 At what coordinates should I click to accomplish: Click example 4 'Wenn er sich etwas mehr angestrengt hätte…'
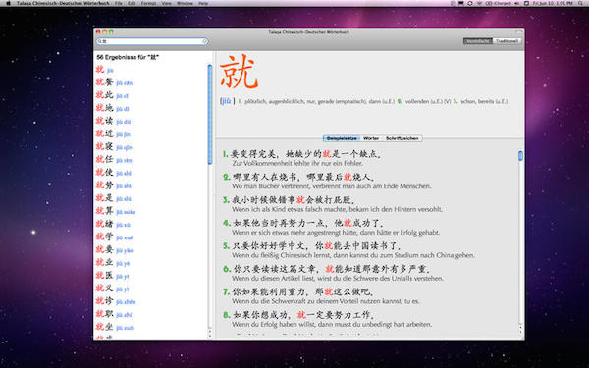coord(336,233)
